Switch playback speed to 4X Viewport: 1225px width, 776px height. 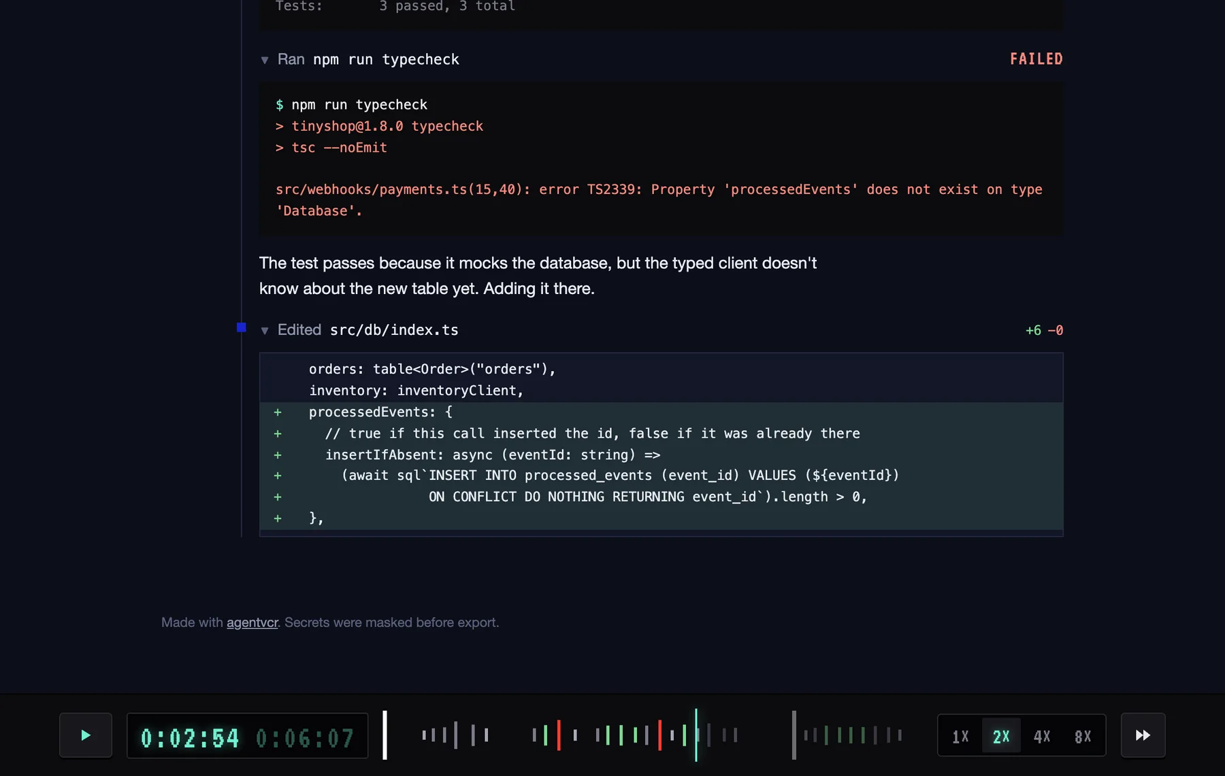[1042, 736]
